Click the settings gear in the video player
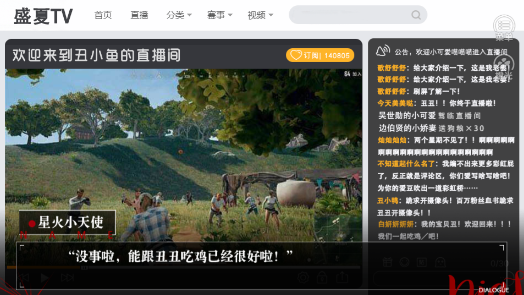The height and width of the screenshot is (295, 524). click(x=303, y=277)
